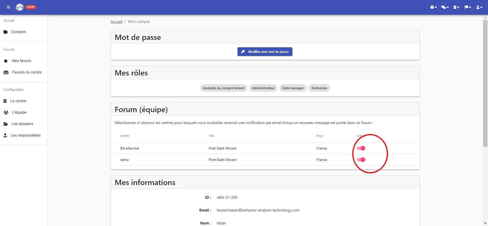
Task: Click the Ville column header
Action: tap(212, 136)
